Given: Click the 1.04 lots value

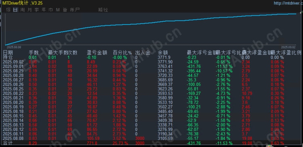Looking at the screenshot, I should point(33,66).
